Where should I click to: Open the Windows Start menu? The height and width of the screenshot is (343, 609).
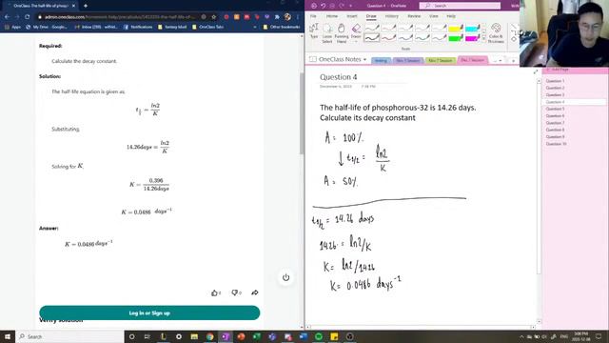coord(8,336)
